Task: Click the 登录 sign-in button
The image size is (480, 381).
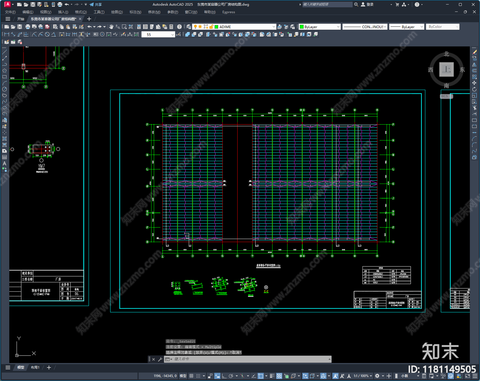Action: click(367, 4)
